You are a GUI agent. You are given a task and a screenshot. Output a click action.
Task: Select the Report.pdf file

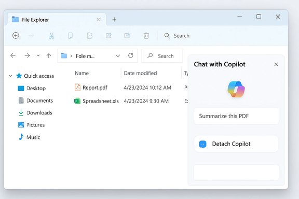(x=91, y=88)
